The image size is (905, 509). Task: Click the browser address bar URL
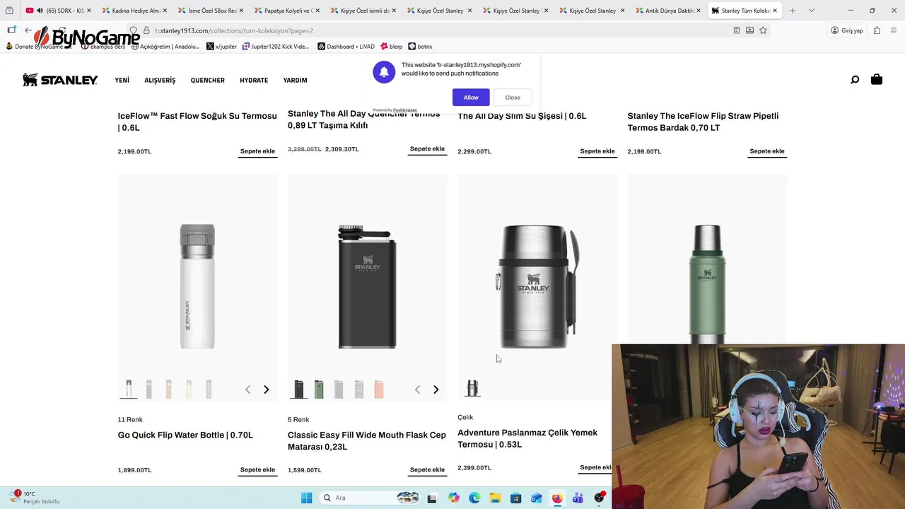click(x=234, y=30)
